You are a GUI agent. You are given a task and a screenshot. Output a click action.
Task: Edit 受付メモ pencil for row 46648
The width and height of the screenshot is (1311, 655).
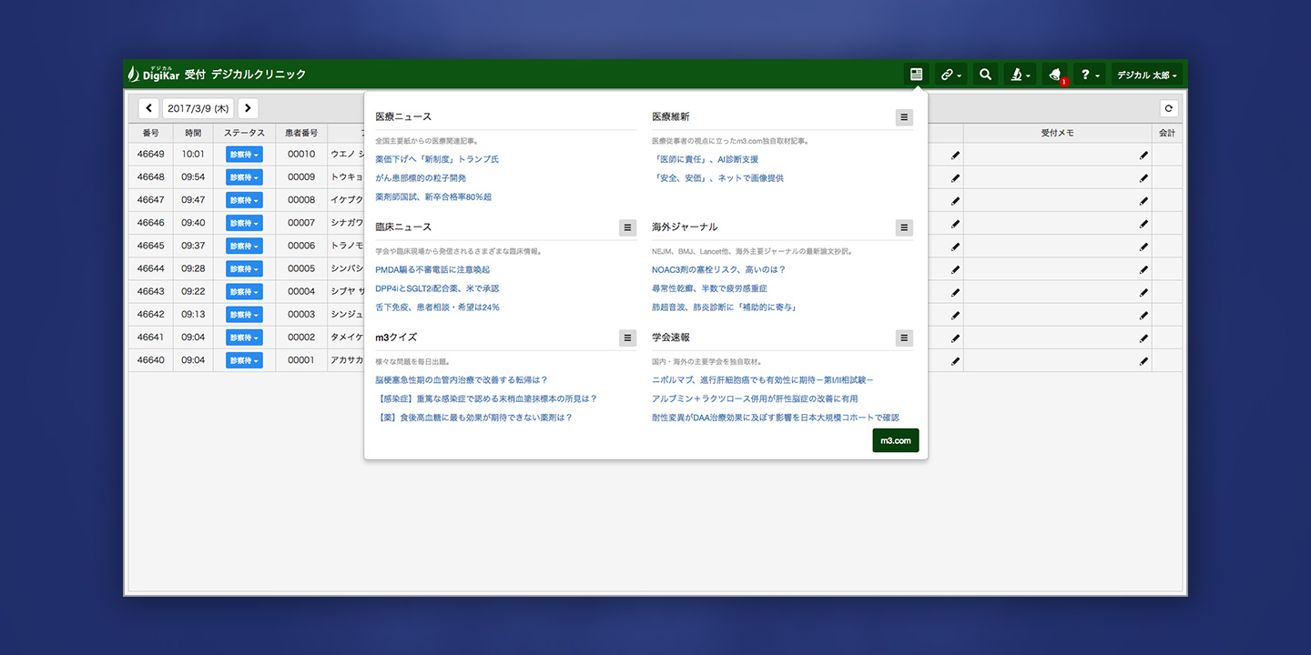1143,178
